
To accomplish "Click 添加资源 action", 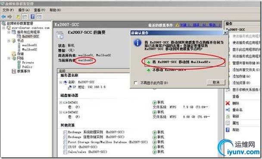I will point(241,83).
